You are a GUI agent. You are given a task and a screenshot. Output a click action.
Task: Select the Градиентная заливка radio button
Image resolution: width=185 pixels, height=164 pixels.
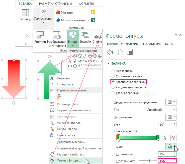(x=113, y=82)
